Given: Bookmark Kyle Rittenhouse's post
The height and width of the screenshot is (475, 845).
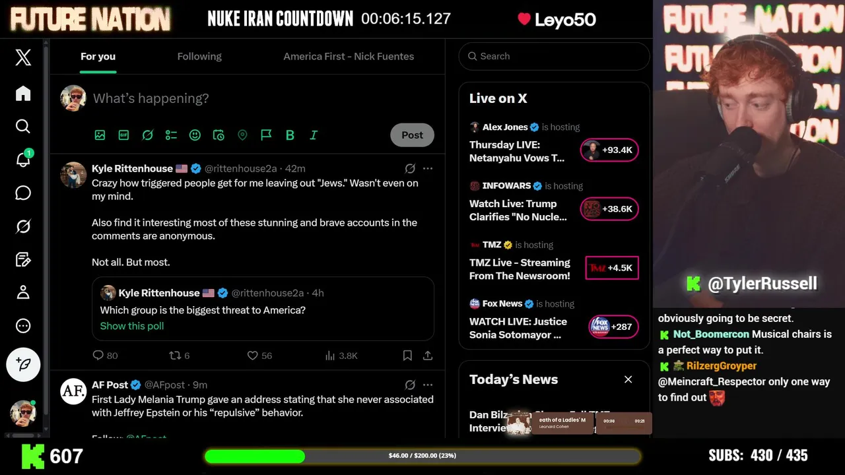Looking at the screenshot, I should 407,356.
